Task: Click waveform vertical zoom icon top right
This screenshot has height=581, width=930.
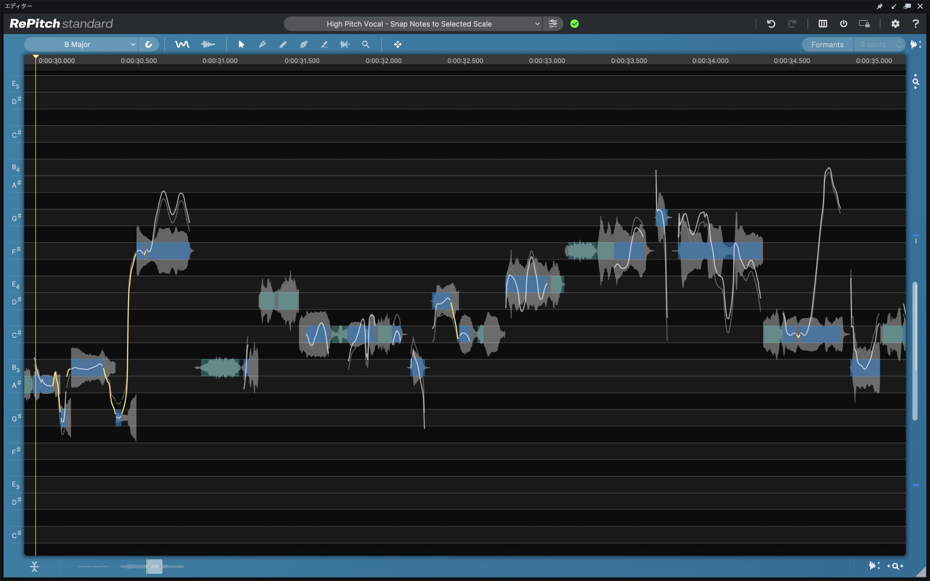Action: [916, 45]
